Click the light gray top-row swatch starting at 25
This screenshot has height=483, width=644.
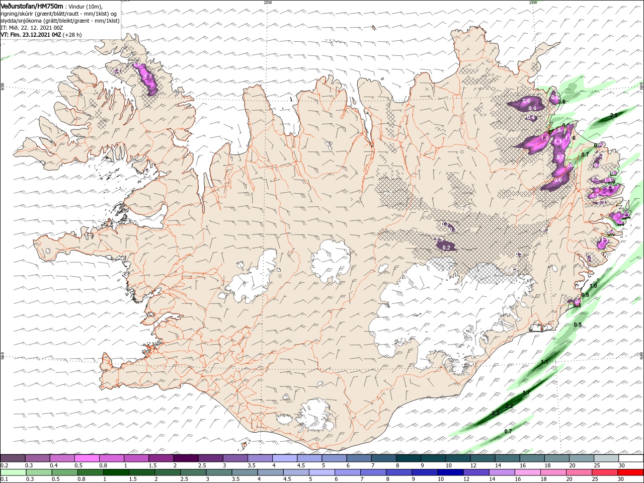click(606, 458)
